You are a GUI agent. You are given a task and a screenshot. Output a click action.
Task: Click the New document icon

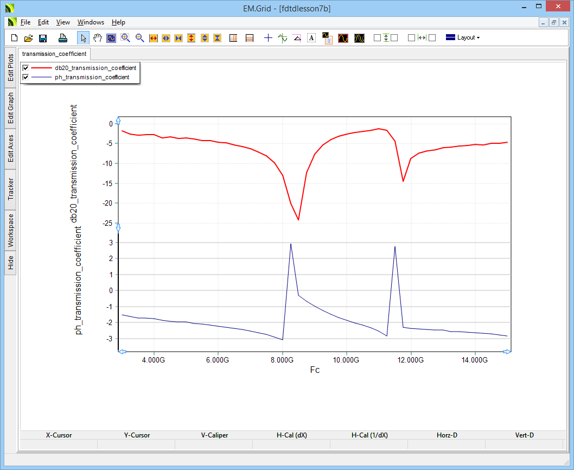coord(15,38)
